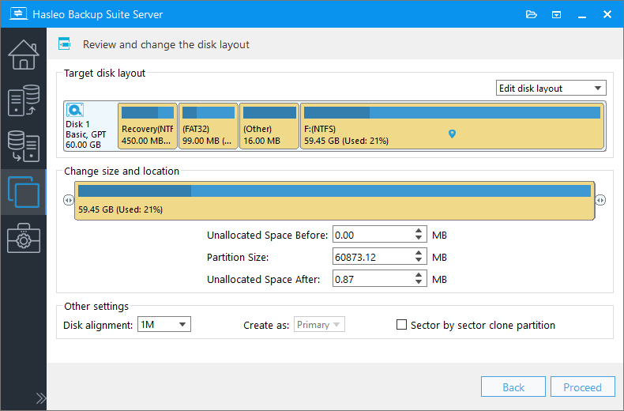Expand sidebar with double chevron icon
The image size is (624, 411).
pyautogui.click(x=40, y=398)
